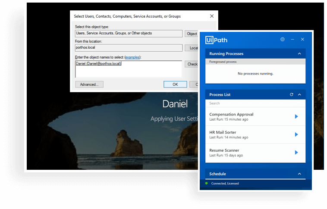Open the Object Types button

[x=192, y=34]
